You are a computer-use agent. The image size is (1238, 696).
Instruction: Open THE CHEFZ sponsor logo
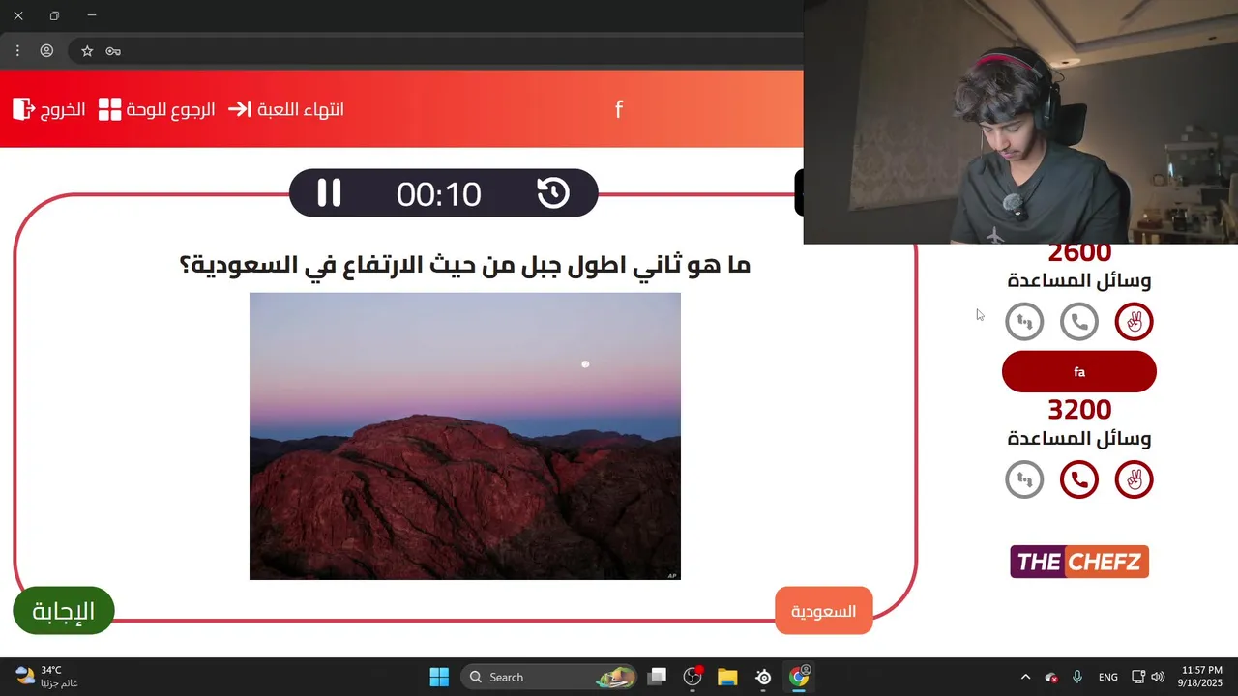[1079, 562]
